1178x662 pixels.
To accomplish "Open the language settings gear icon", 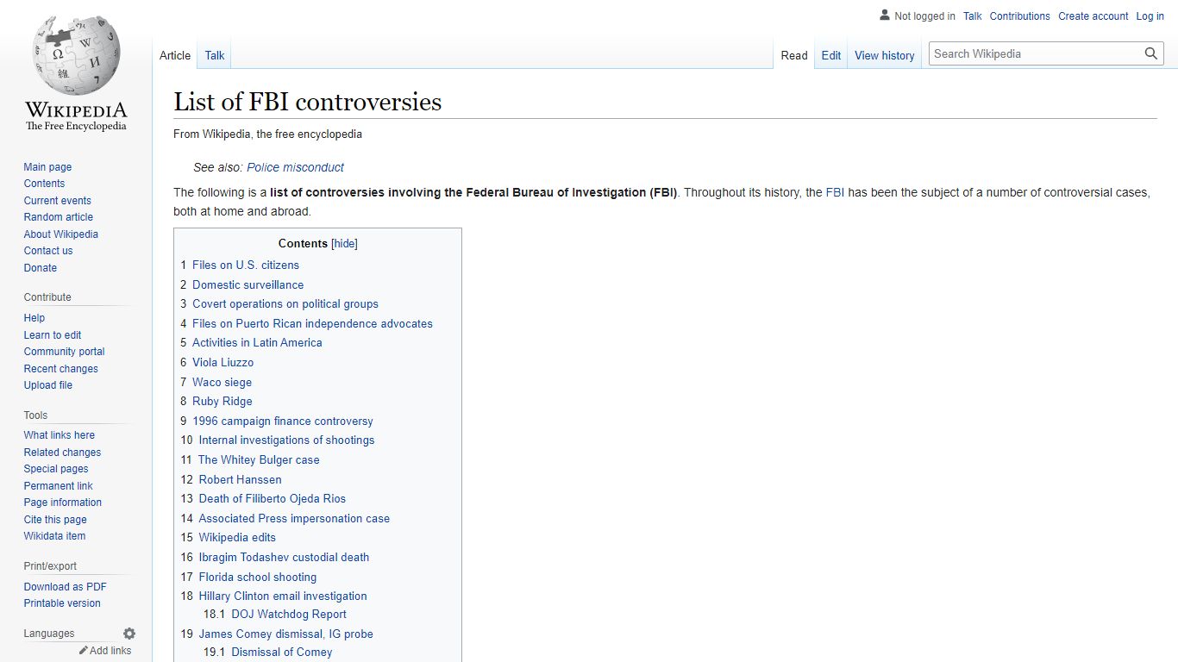I will coord(129,634).
